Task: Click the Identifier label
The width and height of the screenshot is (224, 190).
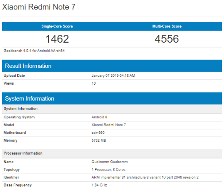Action: click(x=11, y=177)
